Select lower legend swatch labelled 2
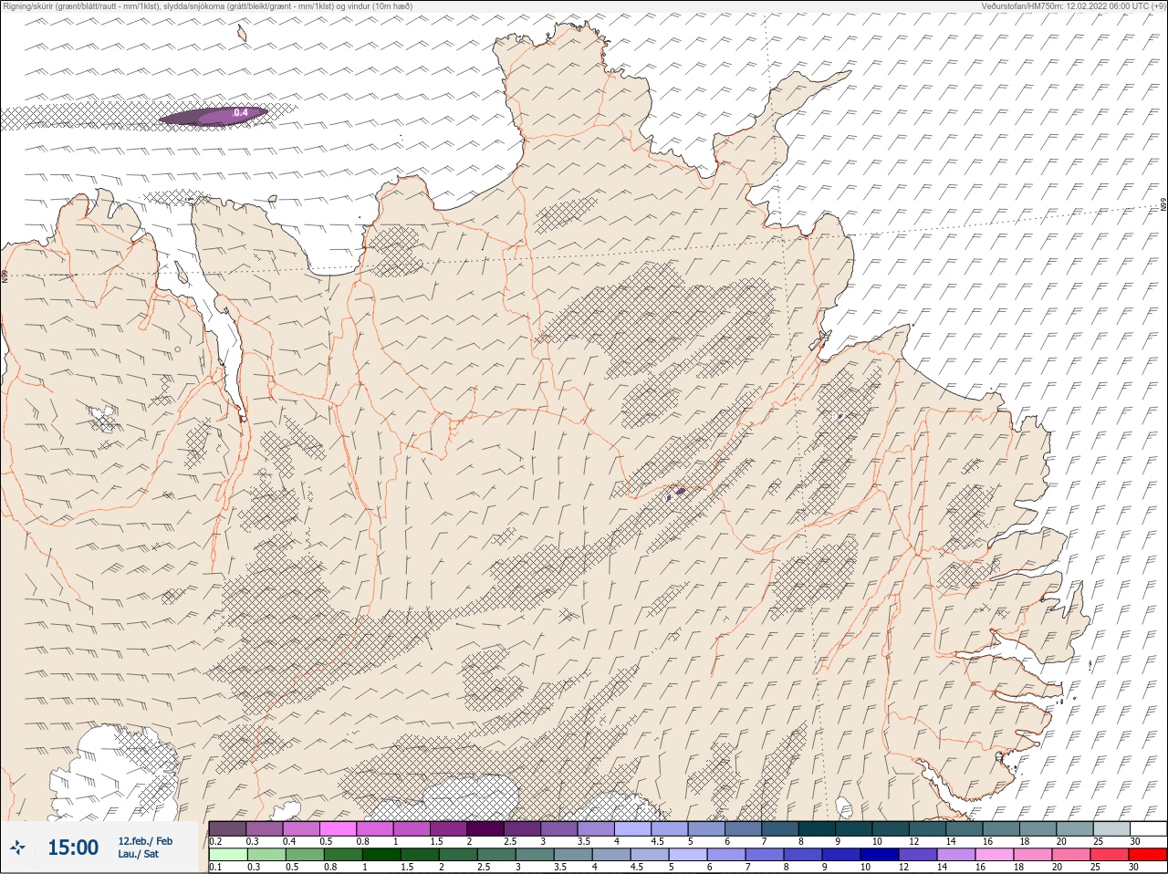This screenshot has height=874, width=1168. (458, 855)
